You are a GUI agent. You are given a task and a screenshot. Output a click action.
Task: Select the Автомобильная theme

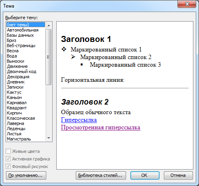point(26,30)
